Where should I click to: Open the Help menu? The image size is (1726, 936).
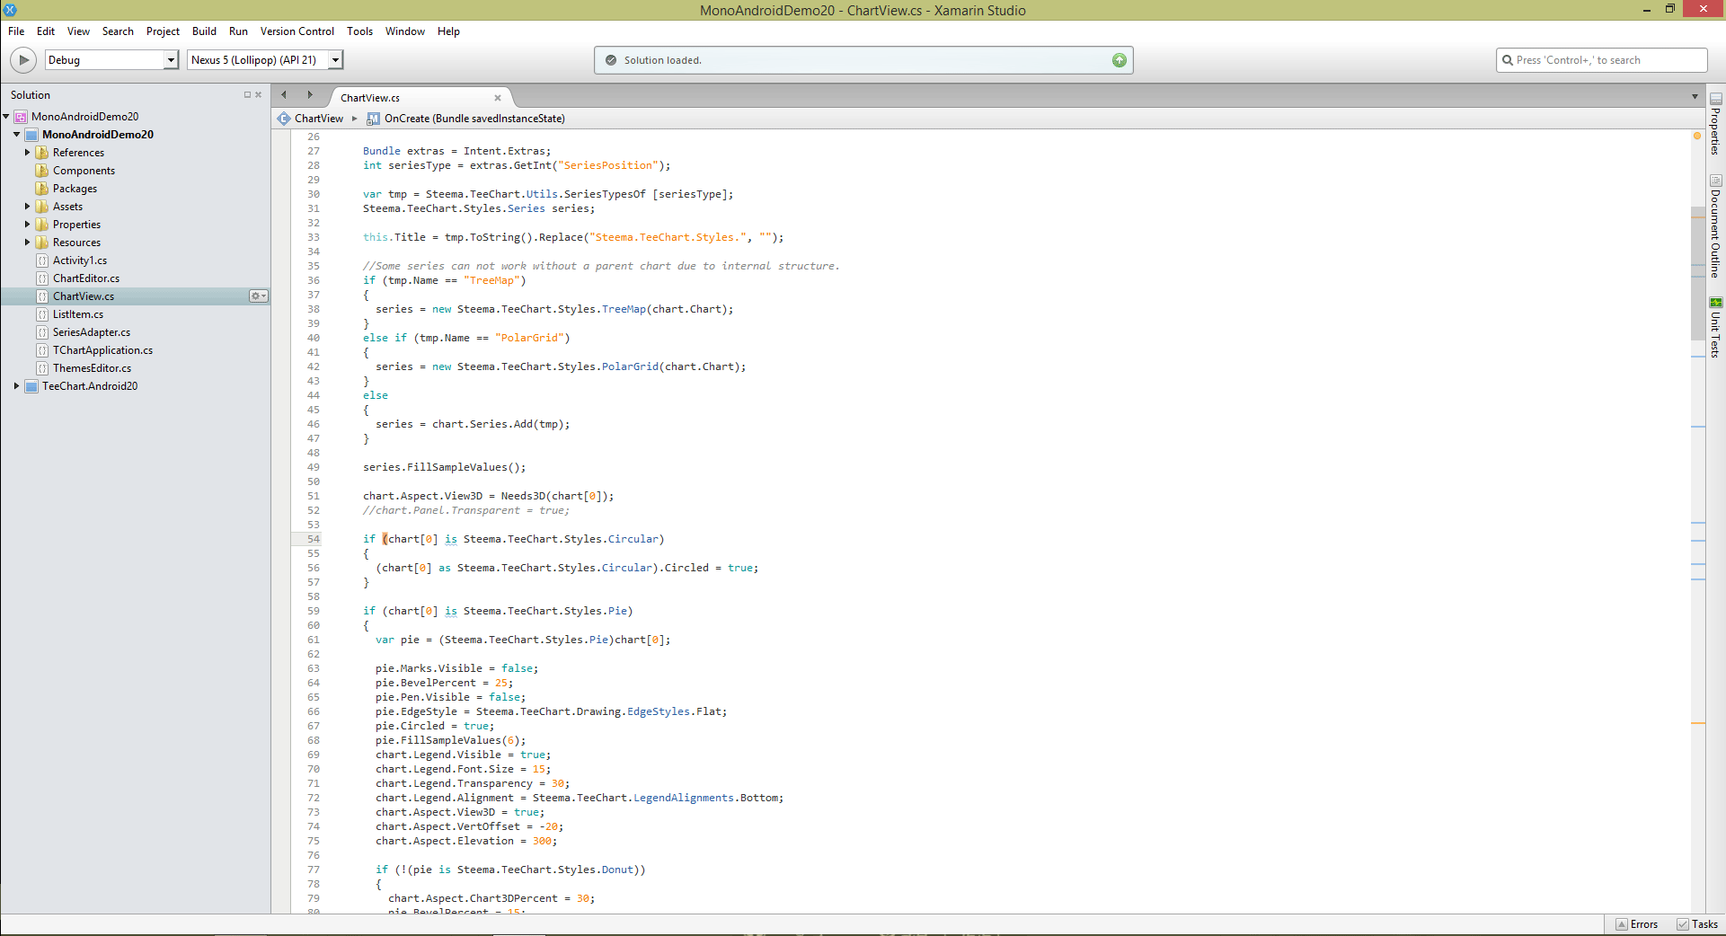point(448,31)
